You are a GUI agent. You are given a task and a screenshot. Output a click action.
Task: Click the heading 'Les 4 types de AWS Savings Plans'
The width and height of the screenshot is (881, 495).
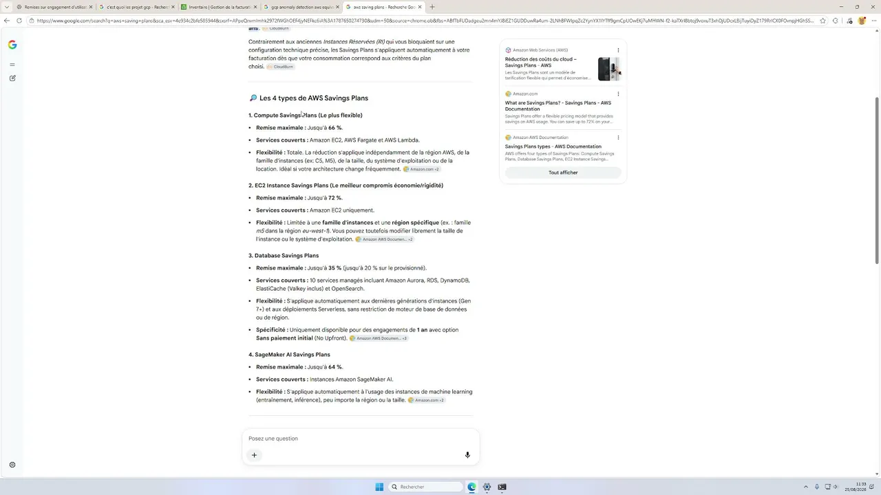pos(314,98)
